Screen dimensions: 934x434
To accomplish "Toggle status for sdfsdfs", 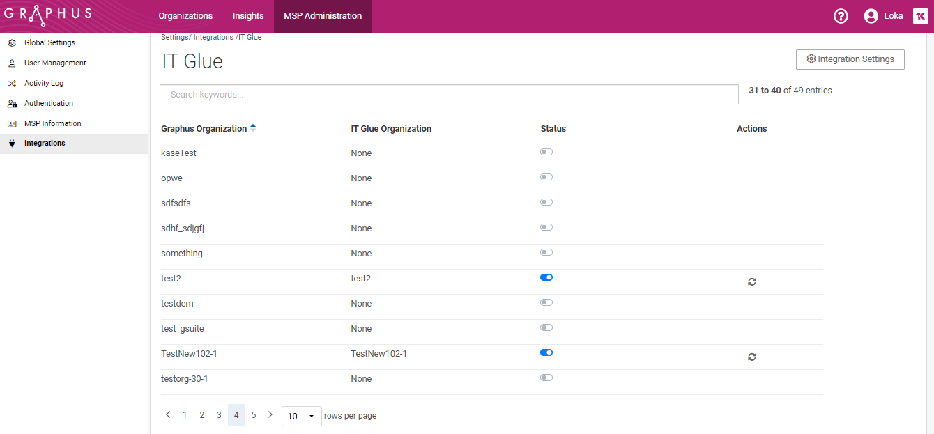I will point(546,202).
